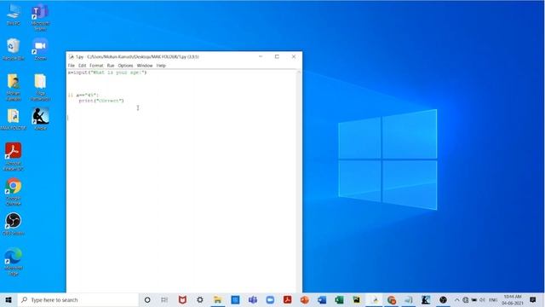Click the IDLE editor vertical scrollbar

(299, 181)
